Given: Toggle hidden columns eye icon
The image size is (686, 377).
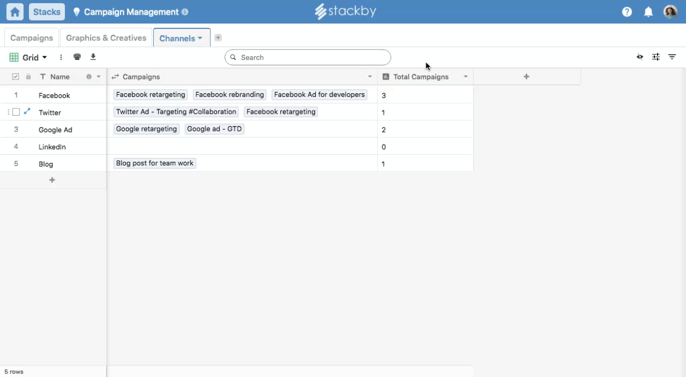Looking at the screenshot, I should coord(640,57).
